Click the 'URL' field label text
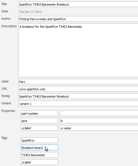Image resolution: width=138 pixels, height=166 pixels. coord(4,89)
